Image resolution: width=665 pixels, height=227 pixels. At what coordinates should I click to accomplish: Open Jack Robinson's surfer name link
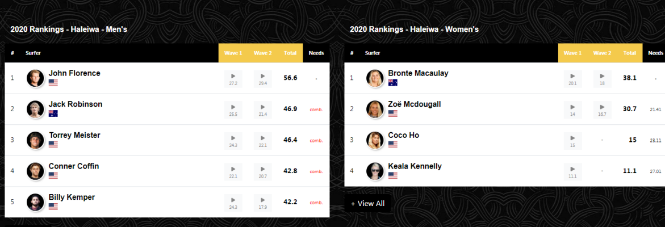76,104
